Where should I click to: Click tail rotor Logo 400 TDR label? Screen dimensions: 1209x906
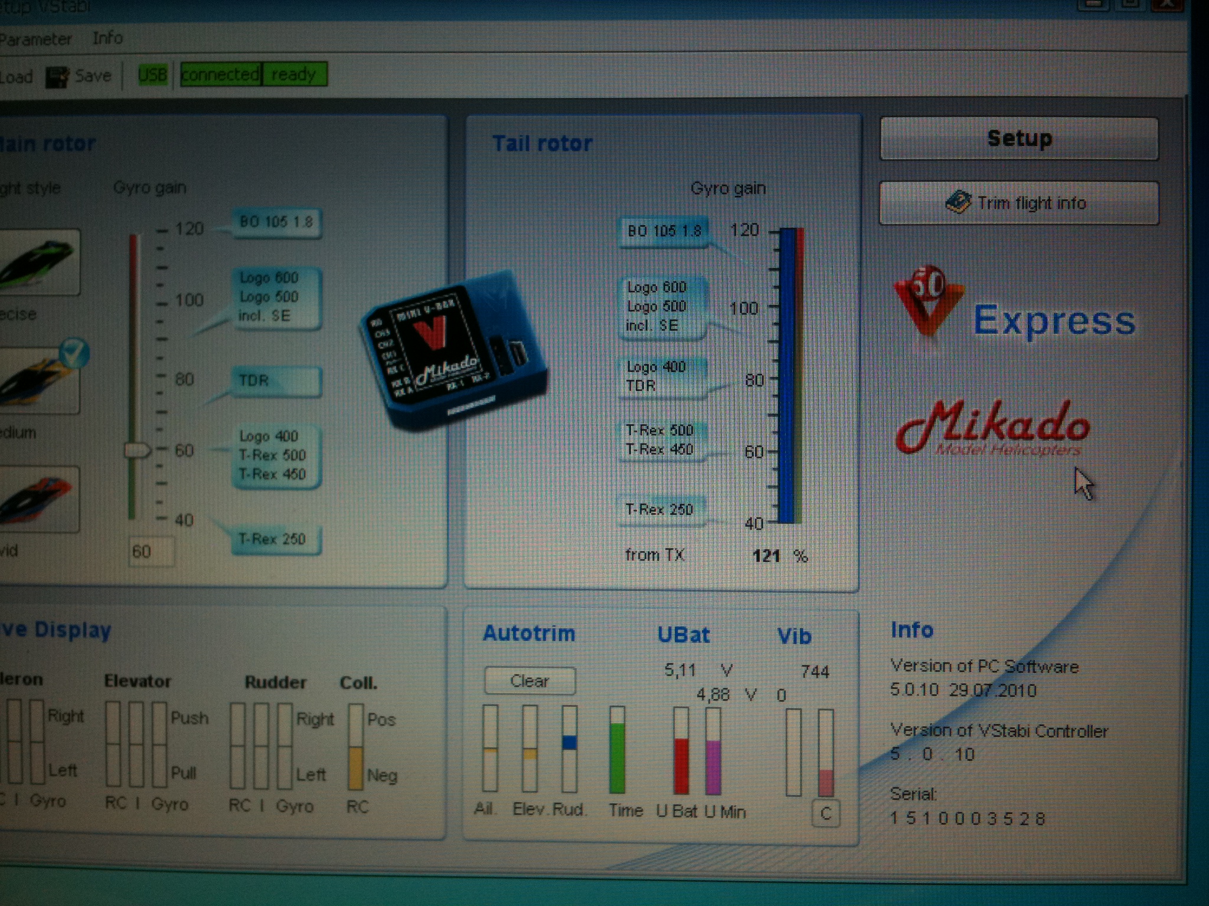point(662,376)
